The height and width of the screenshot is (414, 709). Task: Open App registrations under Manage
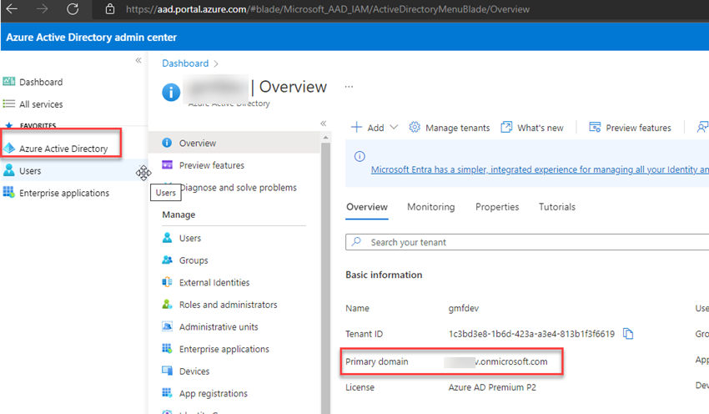click(214, 393)
